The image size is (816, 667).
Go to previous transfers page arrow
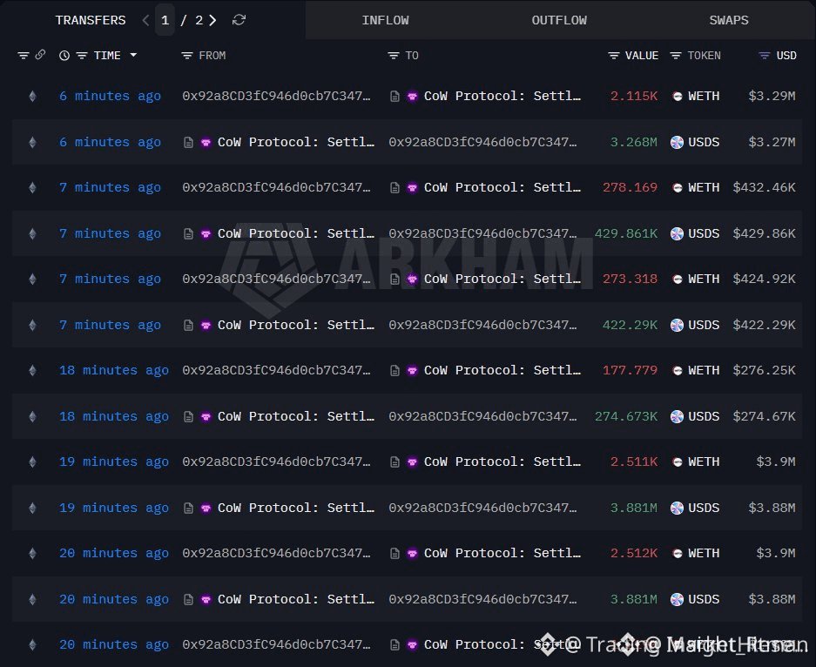[145, 20]
